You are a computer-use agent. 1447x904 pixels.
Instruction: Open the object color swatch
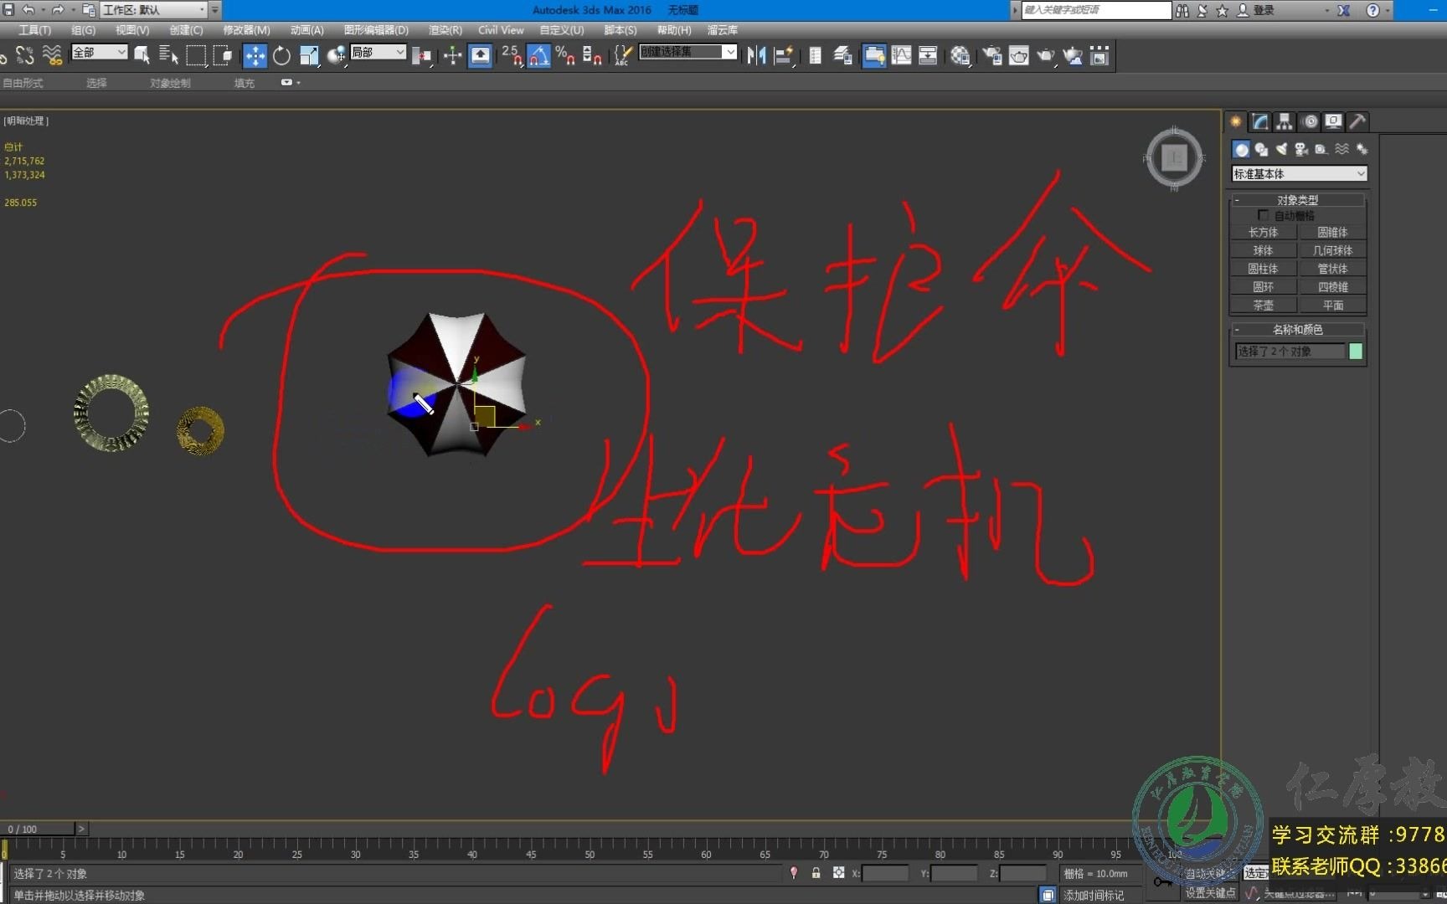pyautogui.click(x=1356, y=352)
